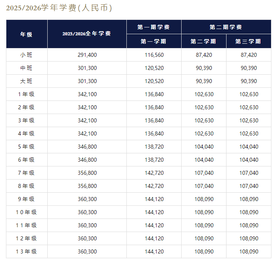Click the 1年级 row label
The image size is (275, 261).
(26, 94)
